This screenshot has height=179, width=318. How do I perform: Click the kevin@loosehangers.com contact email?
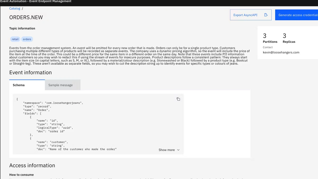281,53
